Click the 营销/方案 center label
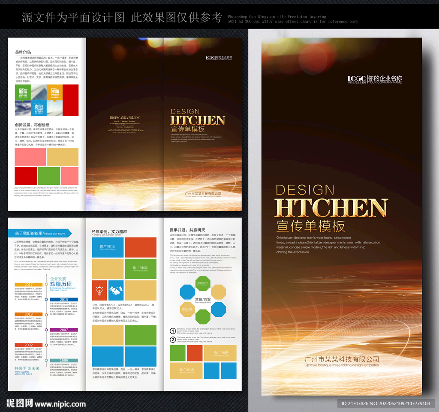Screen dimensions: 439x412 203,300
